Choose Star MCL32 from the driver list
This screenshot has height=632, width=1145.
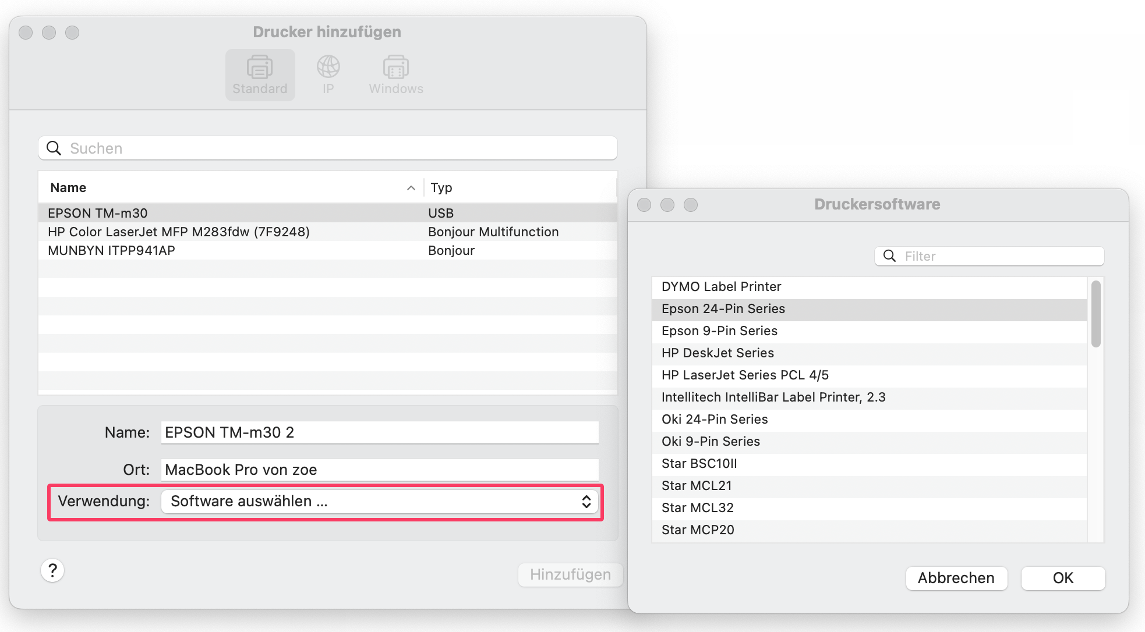(x=697, y=507)
